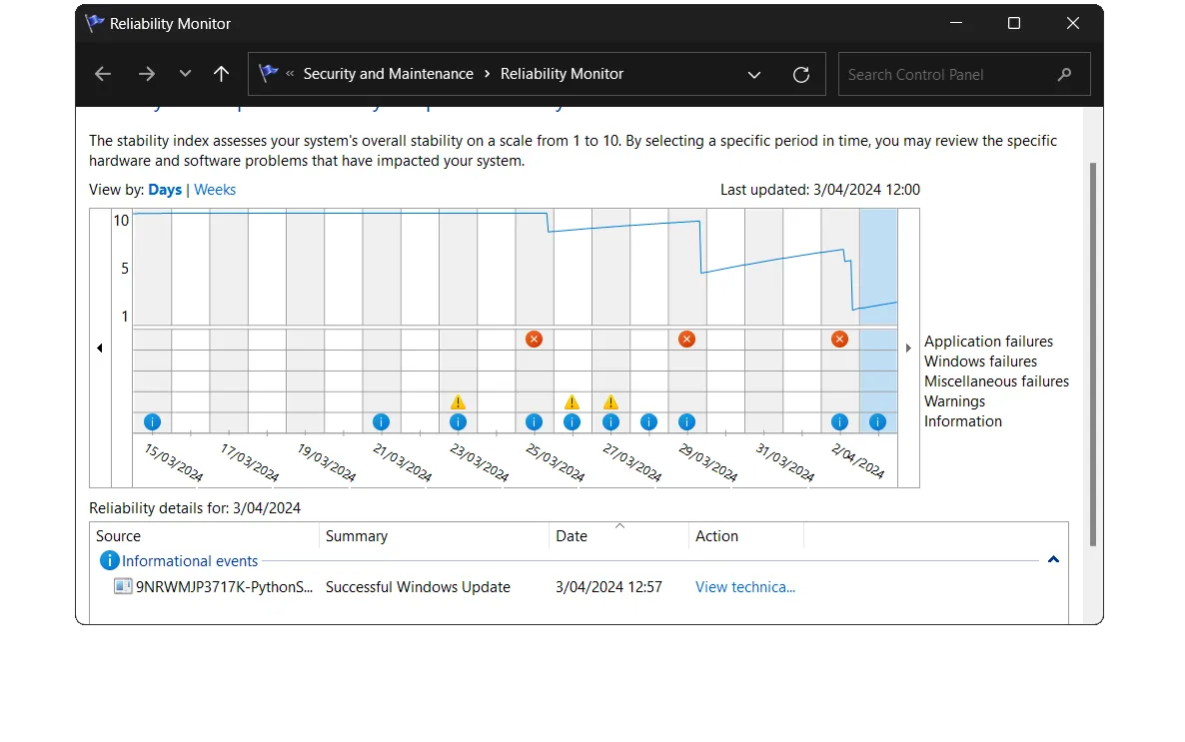The image size is (1185, 742).
Task: Click the 3/04/2024 12:57 date cell
Action: pos(608,587)
